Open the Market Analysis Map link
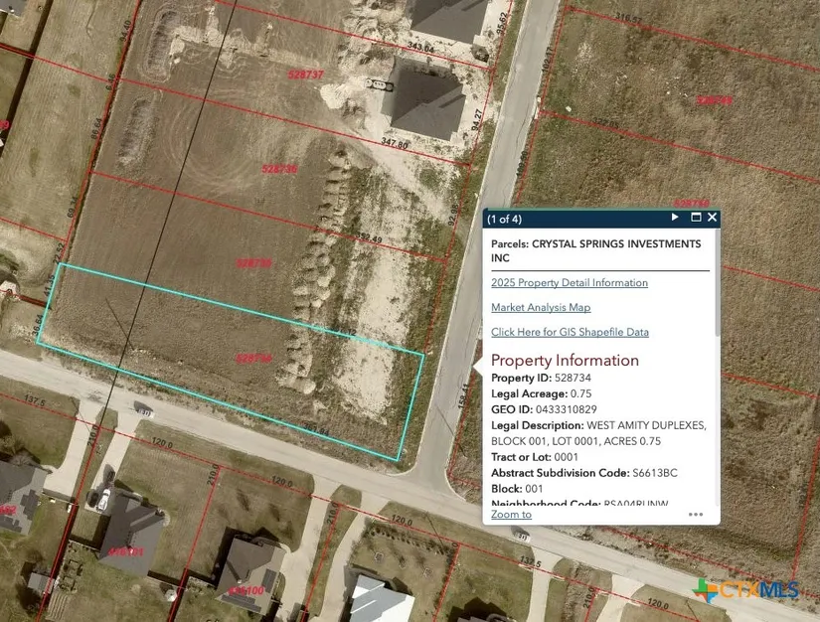 [540, 308]
